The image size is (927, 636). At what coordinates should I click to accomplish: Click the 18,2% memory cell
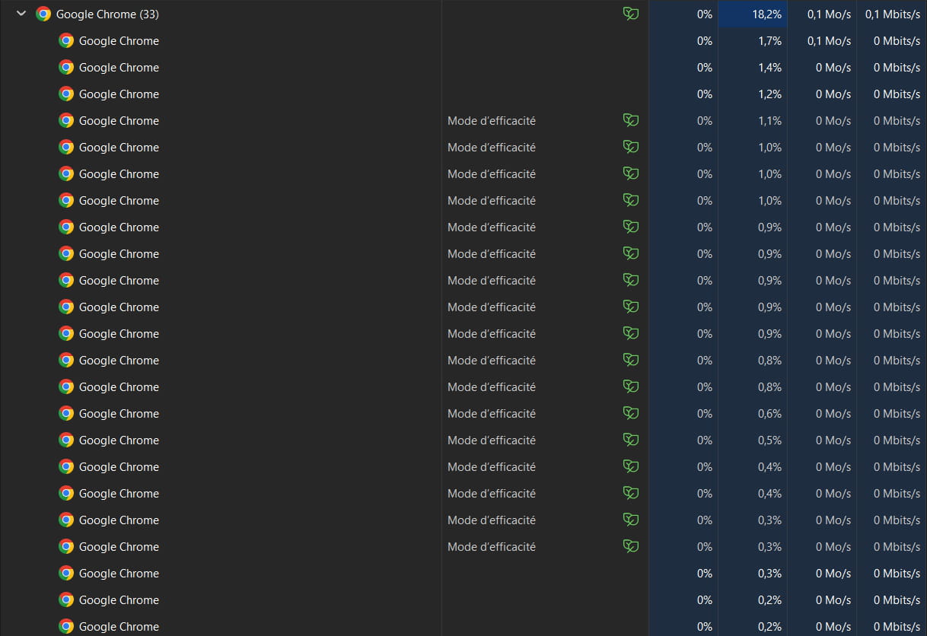point(753,14)
